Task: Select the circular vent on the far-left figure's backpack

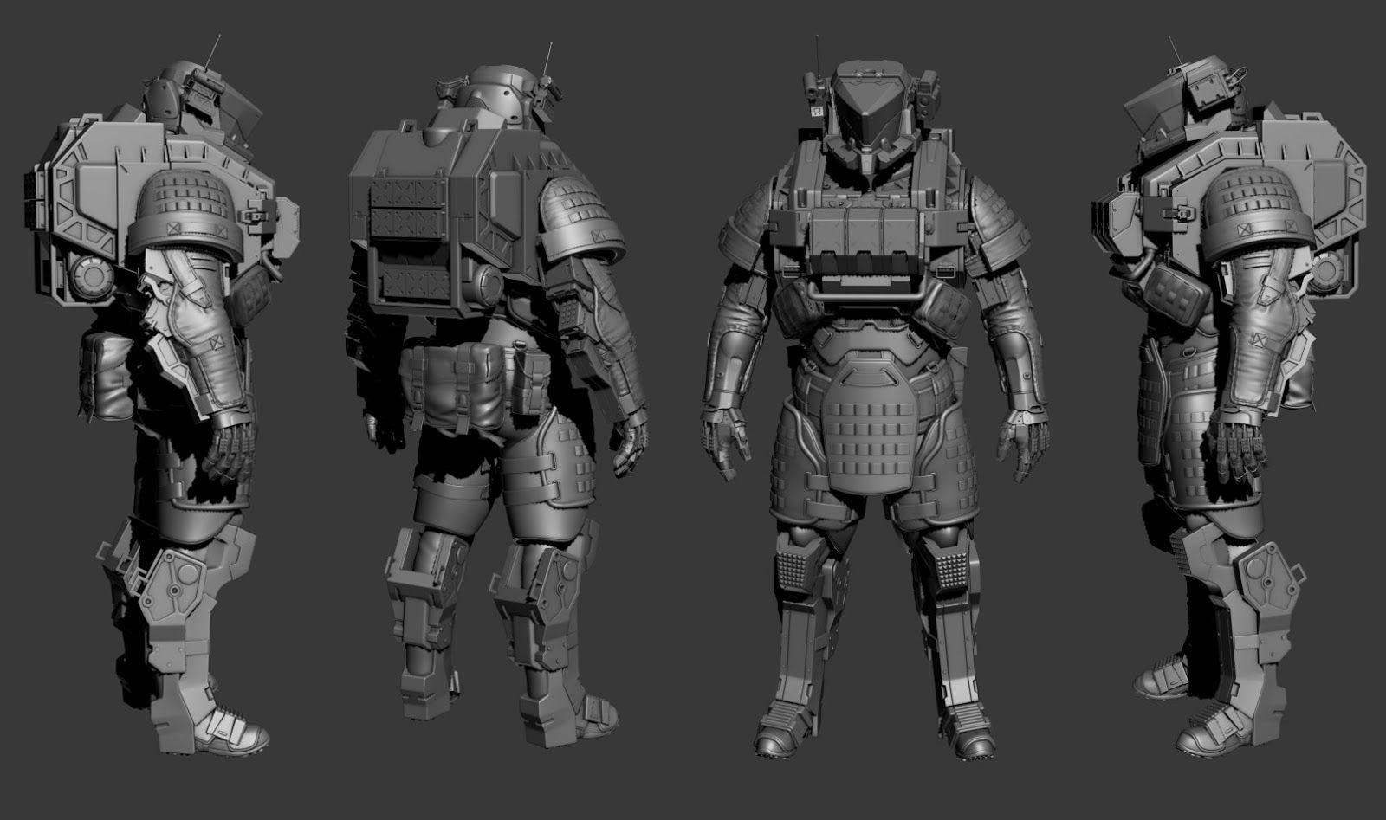Action: (x=89, y=277)
